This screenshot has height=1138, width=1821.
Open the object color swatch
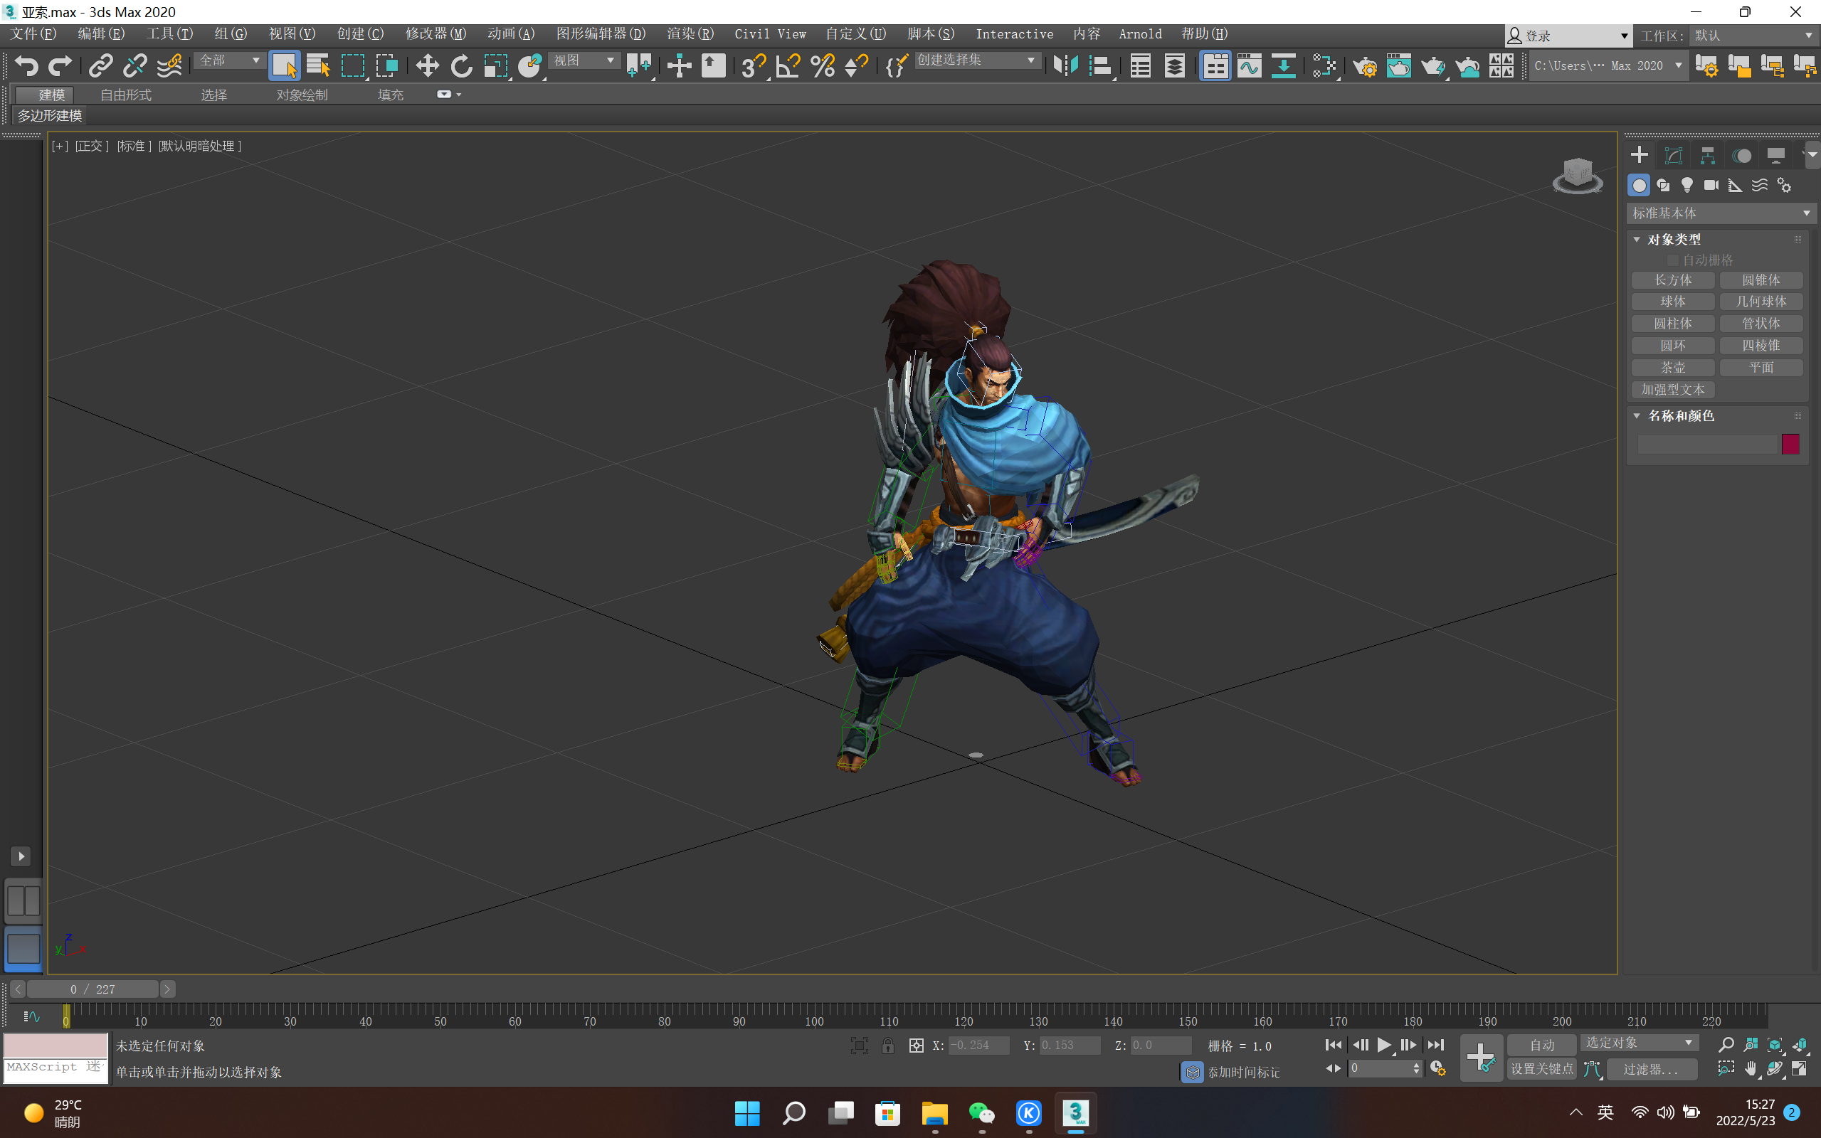[1790, 444]
